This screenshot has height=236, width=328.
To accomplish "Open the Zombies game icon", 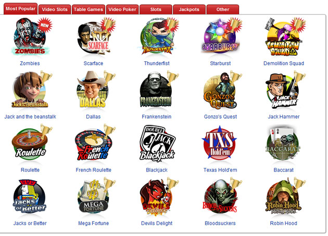I will (x=31, y=36).
